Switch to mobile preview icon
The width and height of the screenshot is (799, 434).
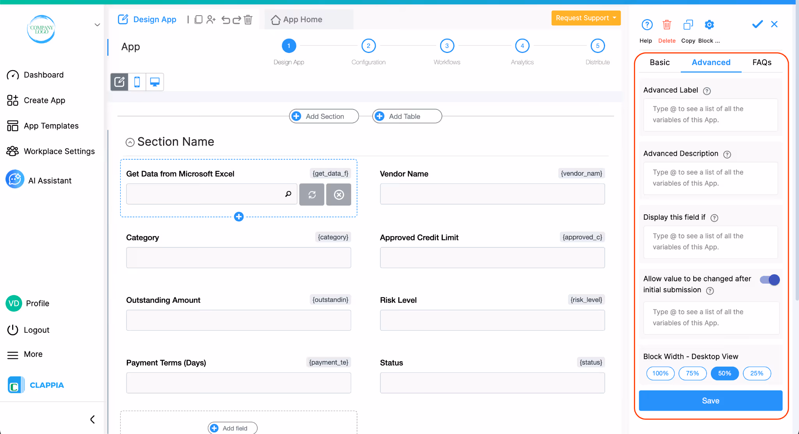point(137,82)
